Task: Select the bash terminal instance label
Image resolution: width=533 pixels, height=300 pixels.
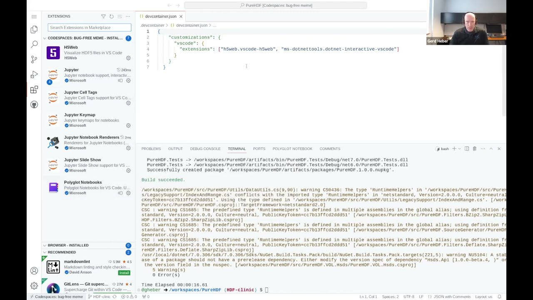Action: [x=443, y=149]
